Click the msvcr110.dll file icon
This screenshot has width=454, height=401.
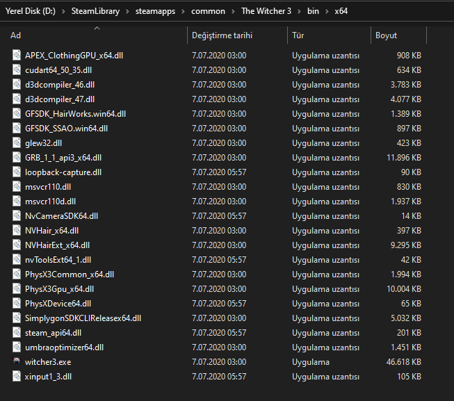17,186
